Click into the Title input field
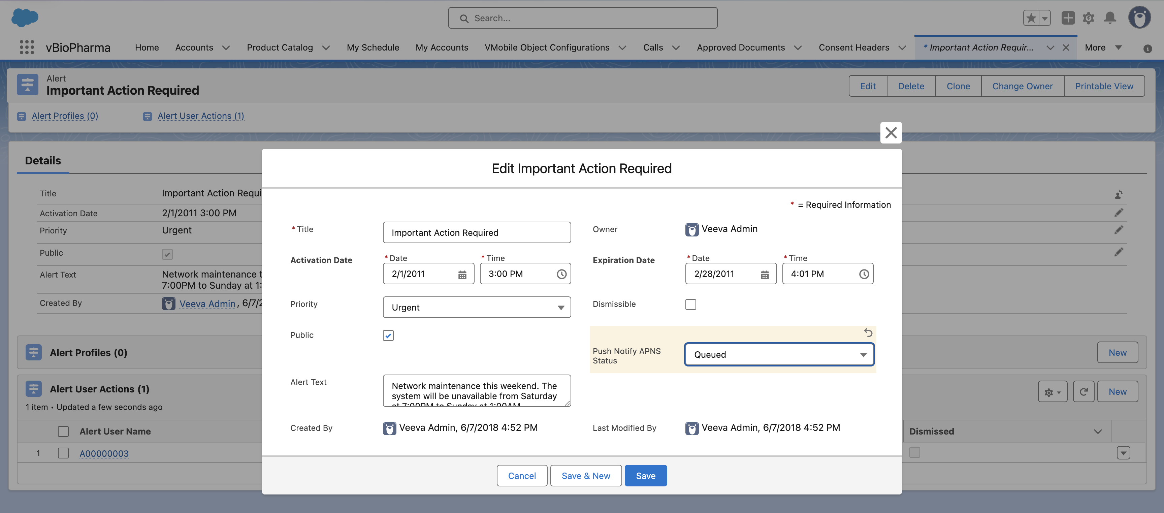1164x513 pixels. click(x=476, y=233)
